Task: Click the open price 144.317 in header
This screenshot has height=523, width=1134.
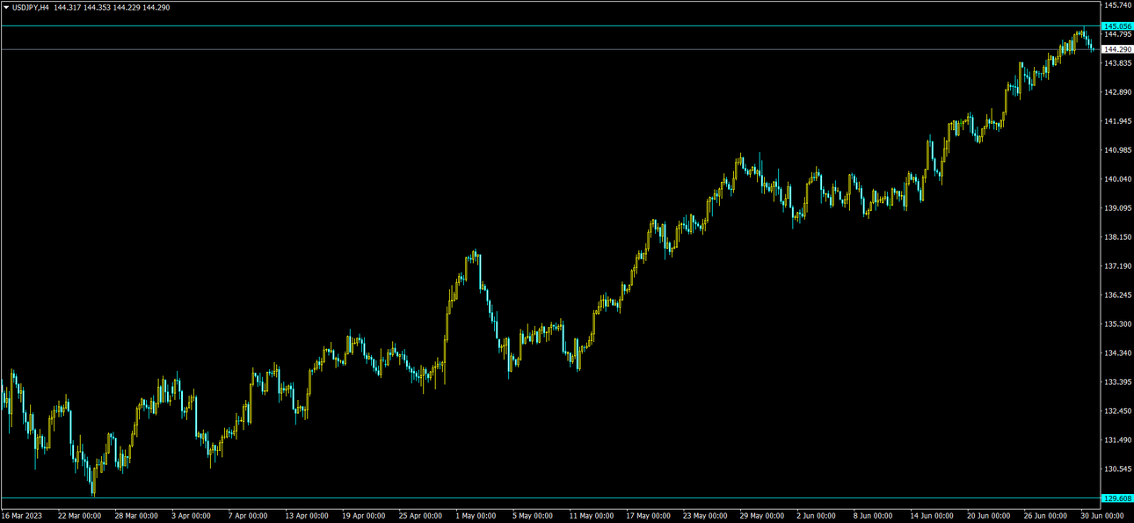Action: (x=67, y=7)
